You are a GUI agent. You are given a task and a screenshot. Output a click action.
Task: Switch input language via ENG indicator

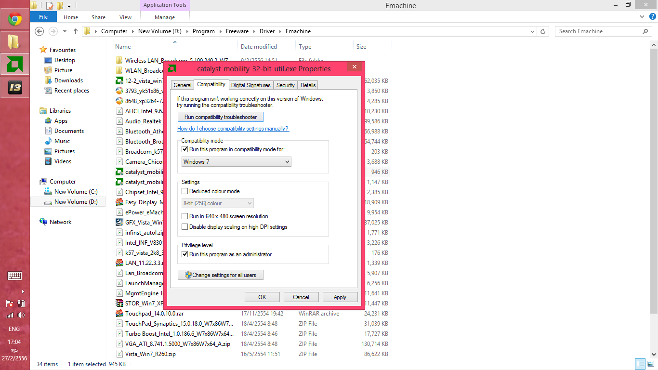(x=14, y=329)
